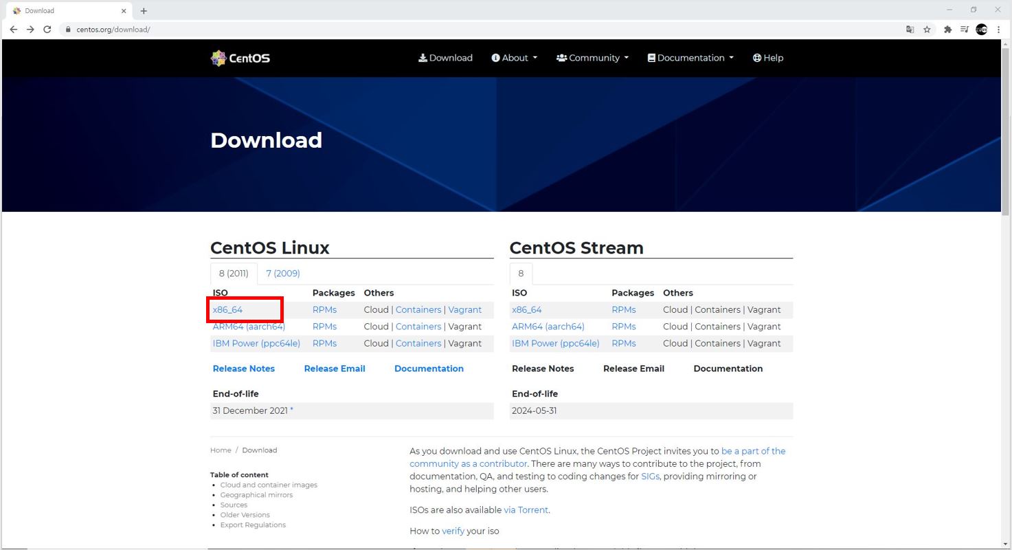
Task: Jump to Sources in table of content
Action: [x=234, y=505]
